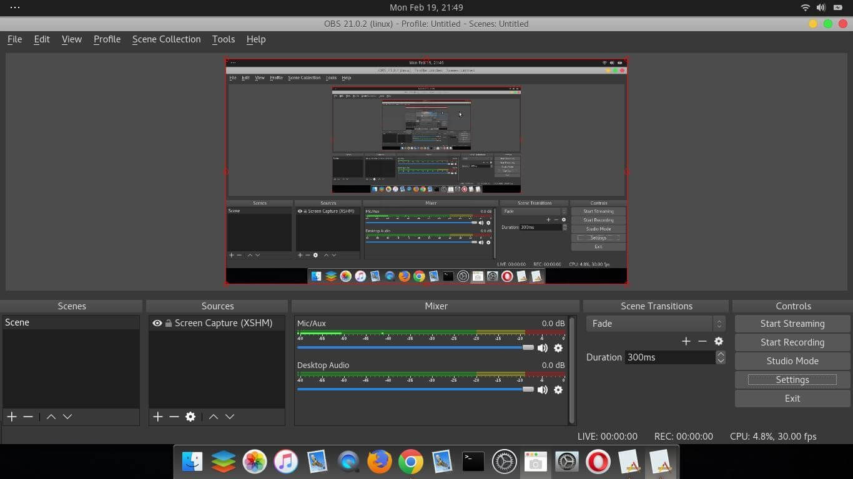Open the Scene Collection menu
The height and width of the screenshot is (479, 853).
tap(166, 39)
